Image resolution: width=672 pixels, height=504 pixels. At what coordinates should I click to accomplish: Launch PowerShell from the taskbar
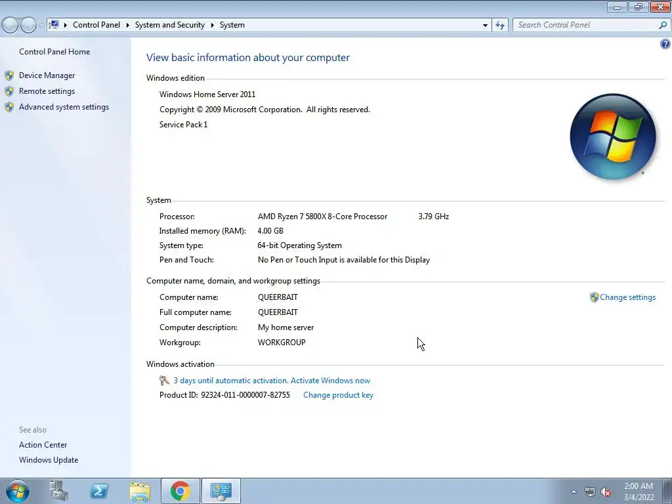[99, 491]
